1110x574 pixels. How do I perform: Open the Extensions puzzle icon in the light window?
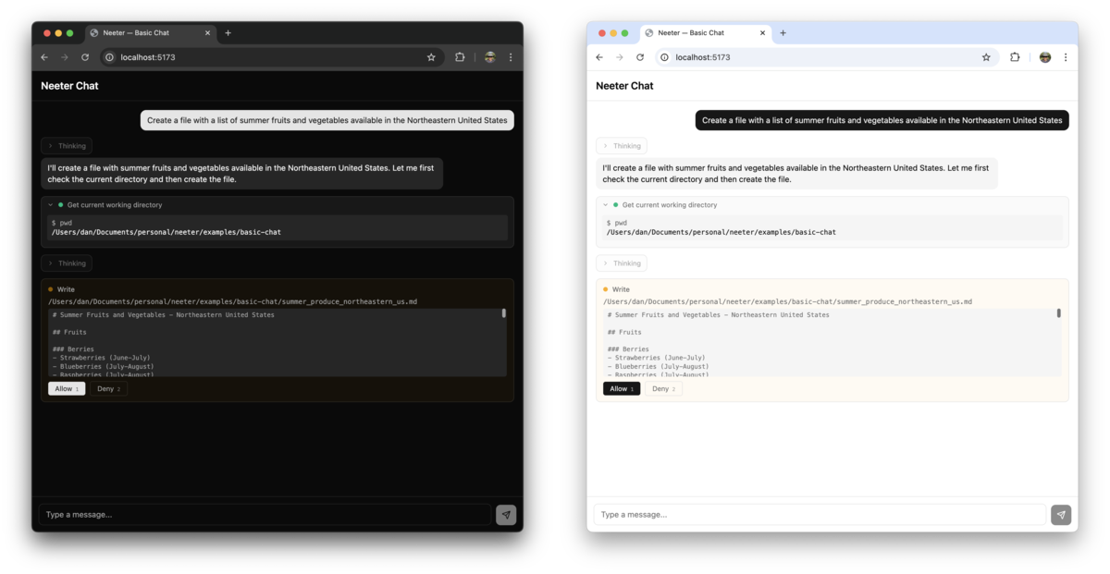coord(1015,57)
